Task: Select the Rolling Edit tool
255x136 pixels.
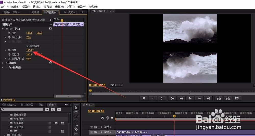Action: 76,120
